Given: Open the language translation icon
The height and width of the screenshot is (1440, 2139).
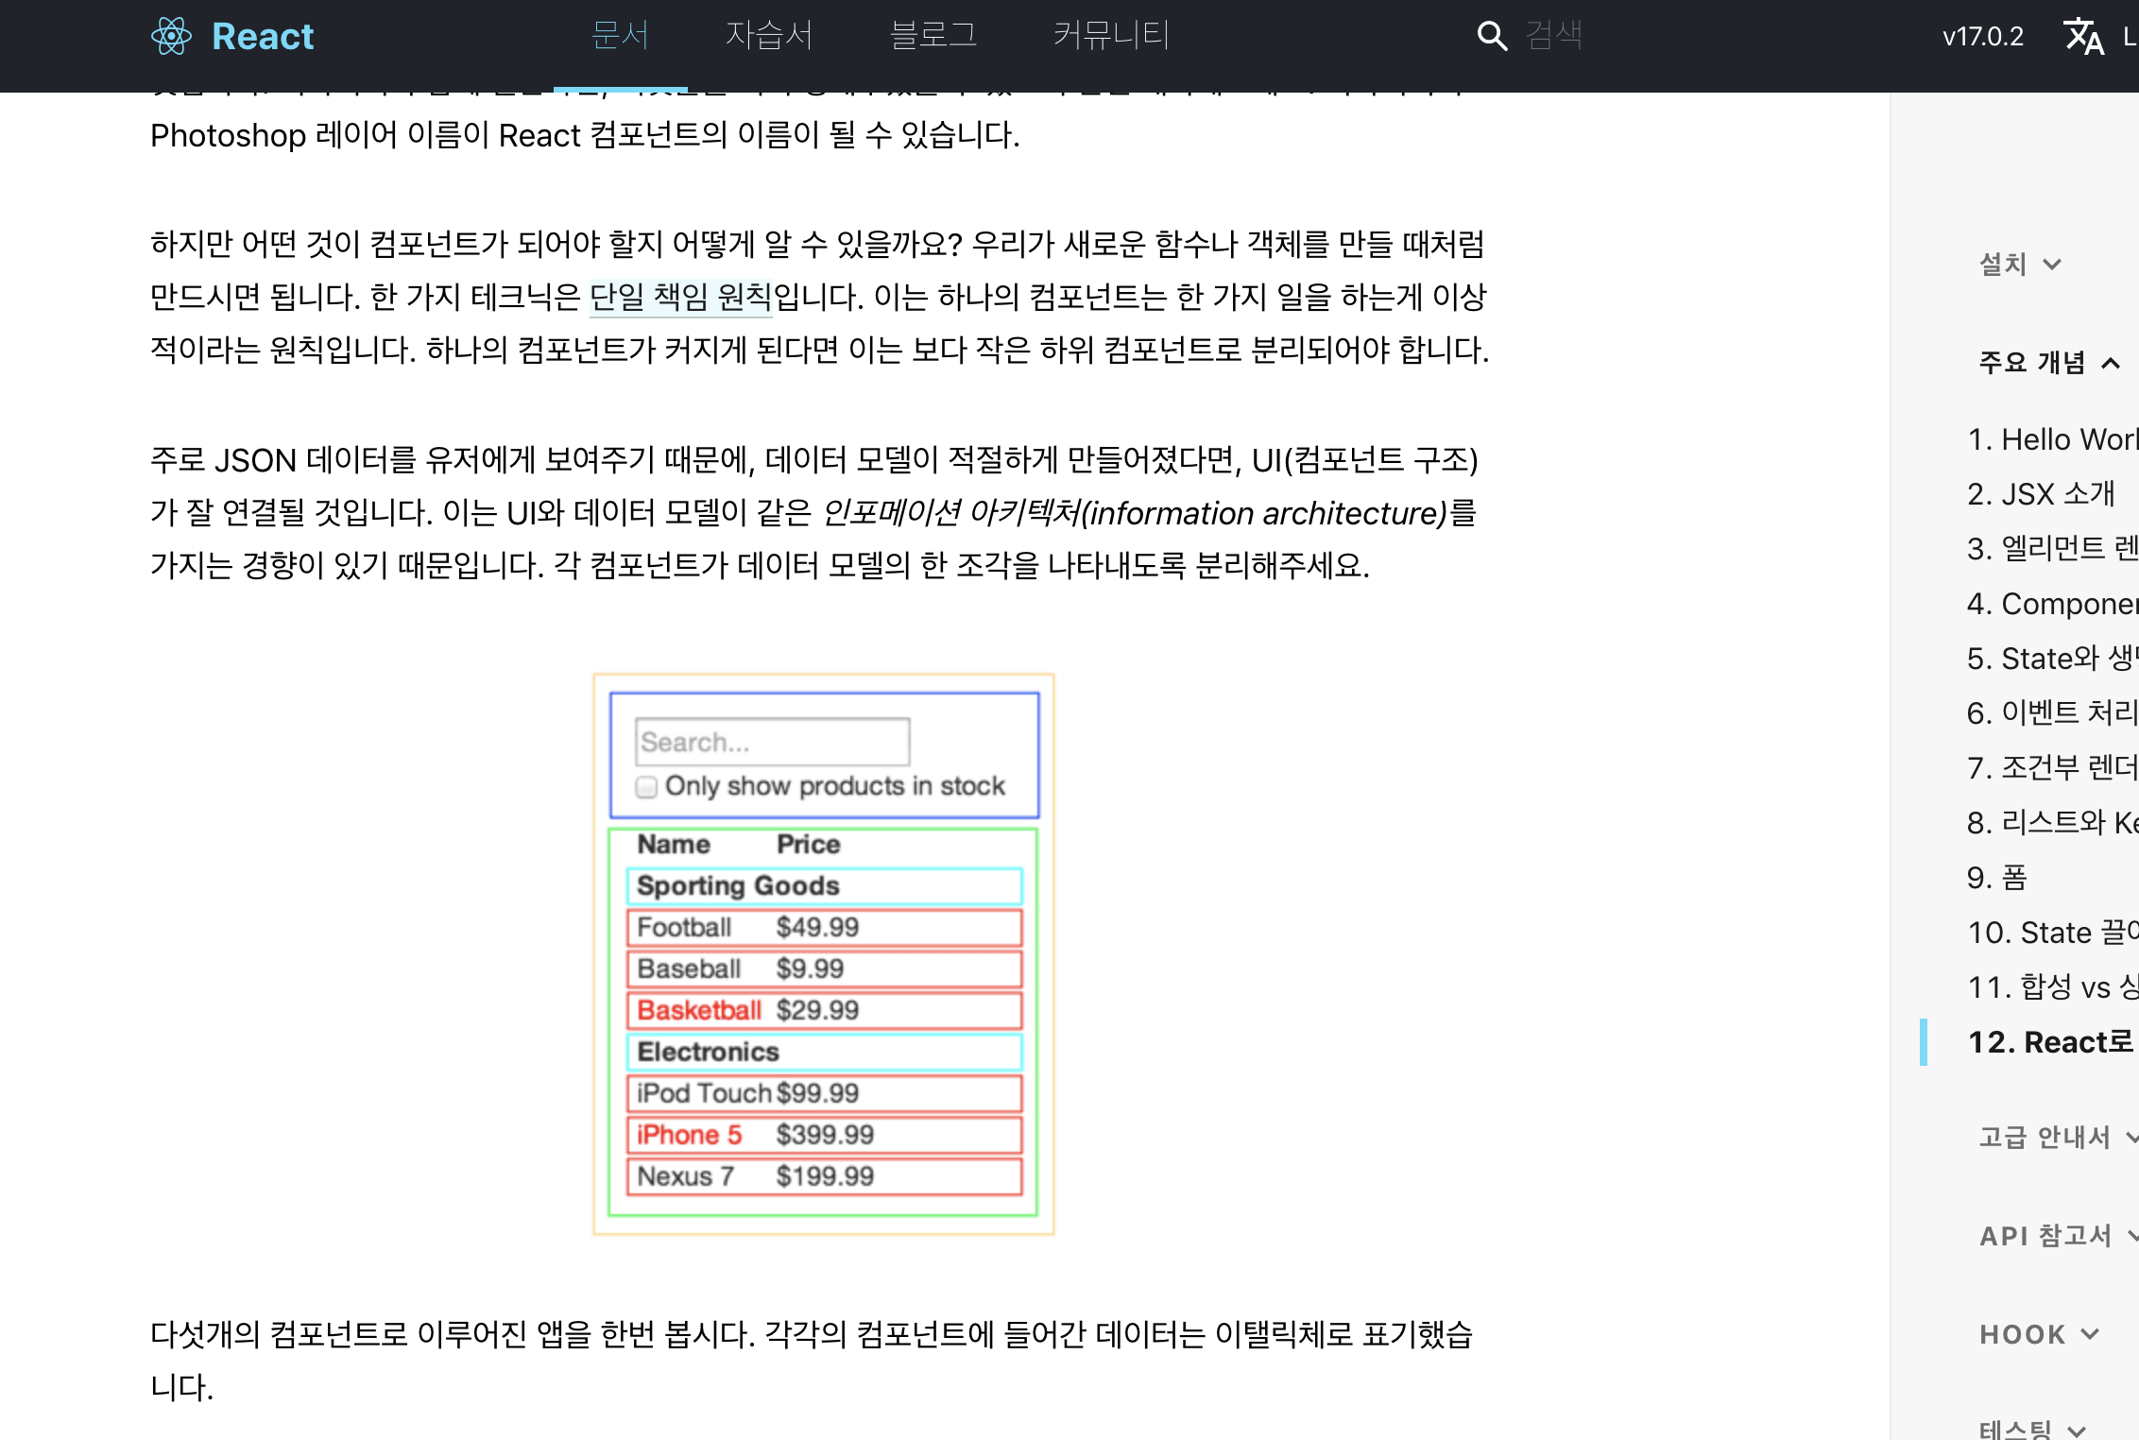Looking at the screenshot, I should tap(2084, 37).
